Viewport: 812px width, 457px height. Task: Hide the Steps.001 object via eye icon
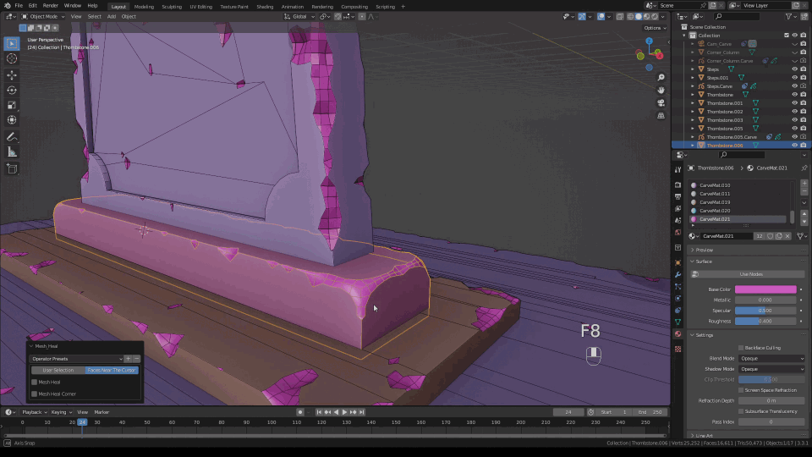point(794,78)
